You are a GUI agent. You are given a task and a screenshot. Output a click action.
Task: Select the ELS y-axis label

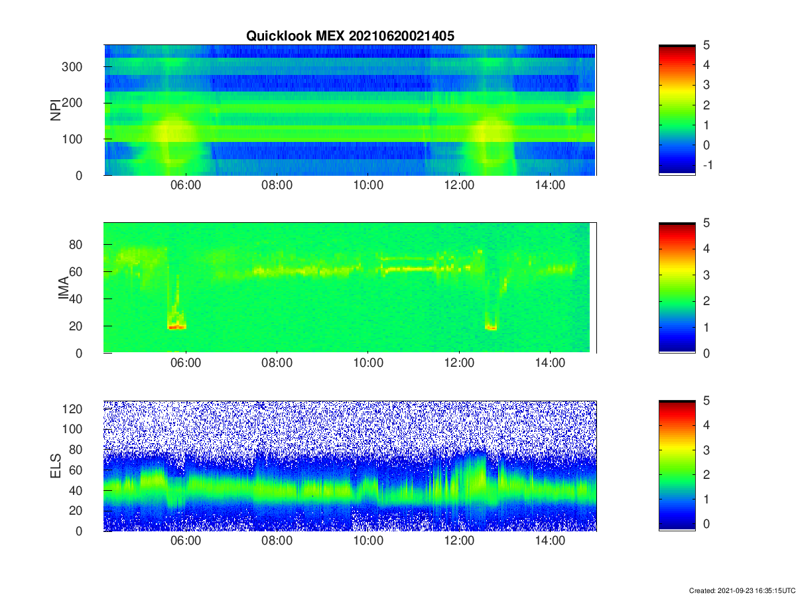pos(56,466)
